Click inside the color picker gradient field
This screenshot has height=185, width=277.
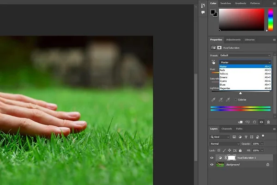241,19
